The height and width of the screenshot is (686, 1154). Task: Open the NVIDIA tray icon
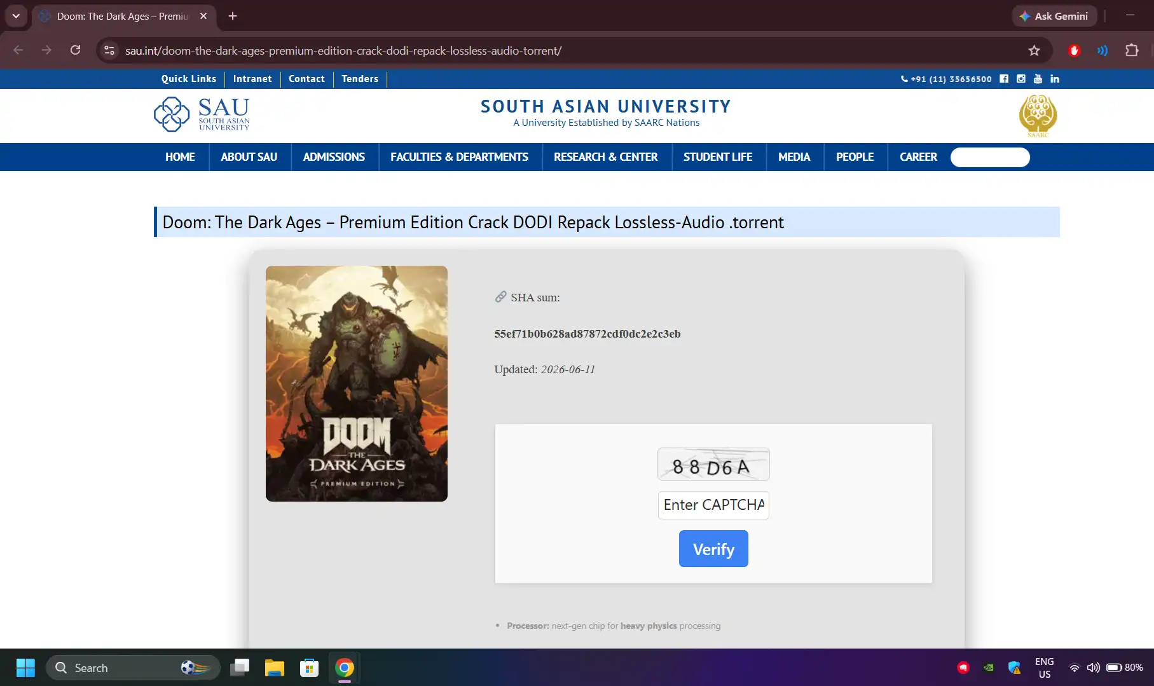989,668
